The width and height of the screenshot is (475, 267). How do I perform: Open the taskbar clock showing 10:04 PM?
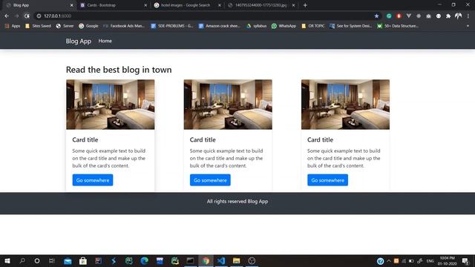point(447,261)
